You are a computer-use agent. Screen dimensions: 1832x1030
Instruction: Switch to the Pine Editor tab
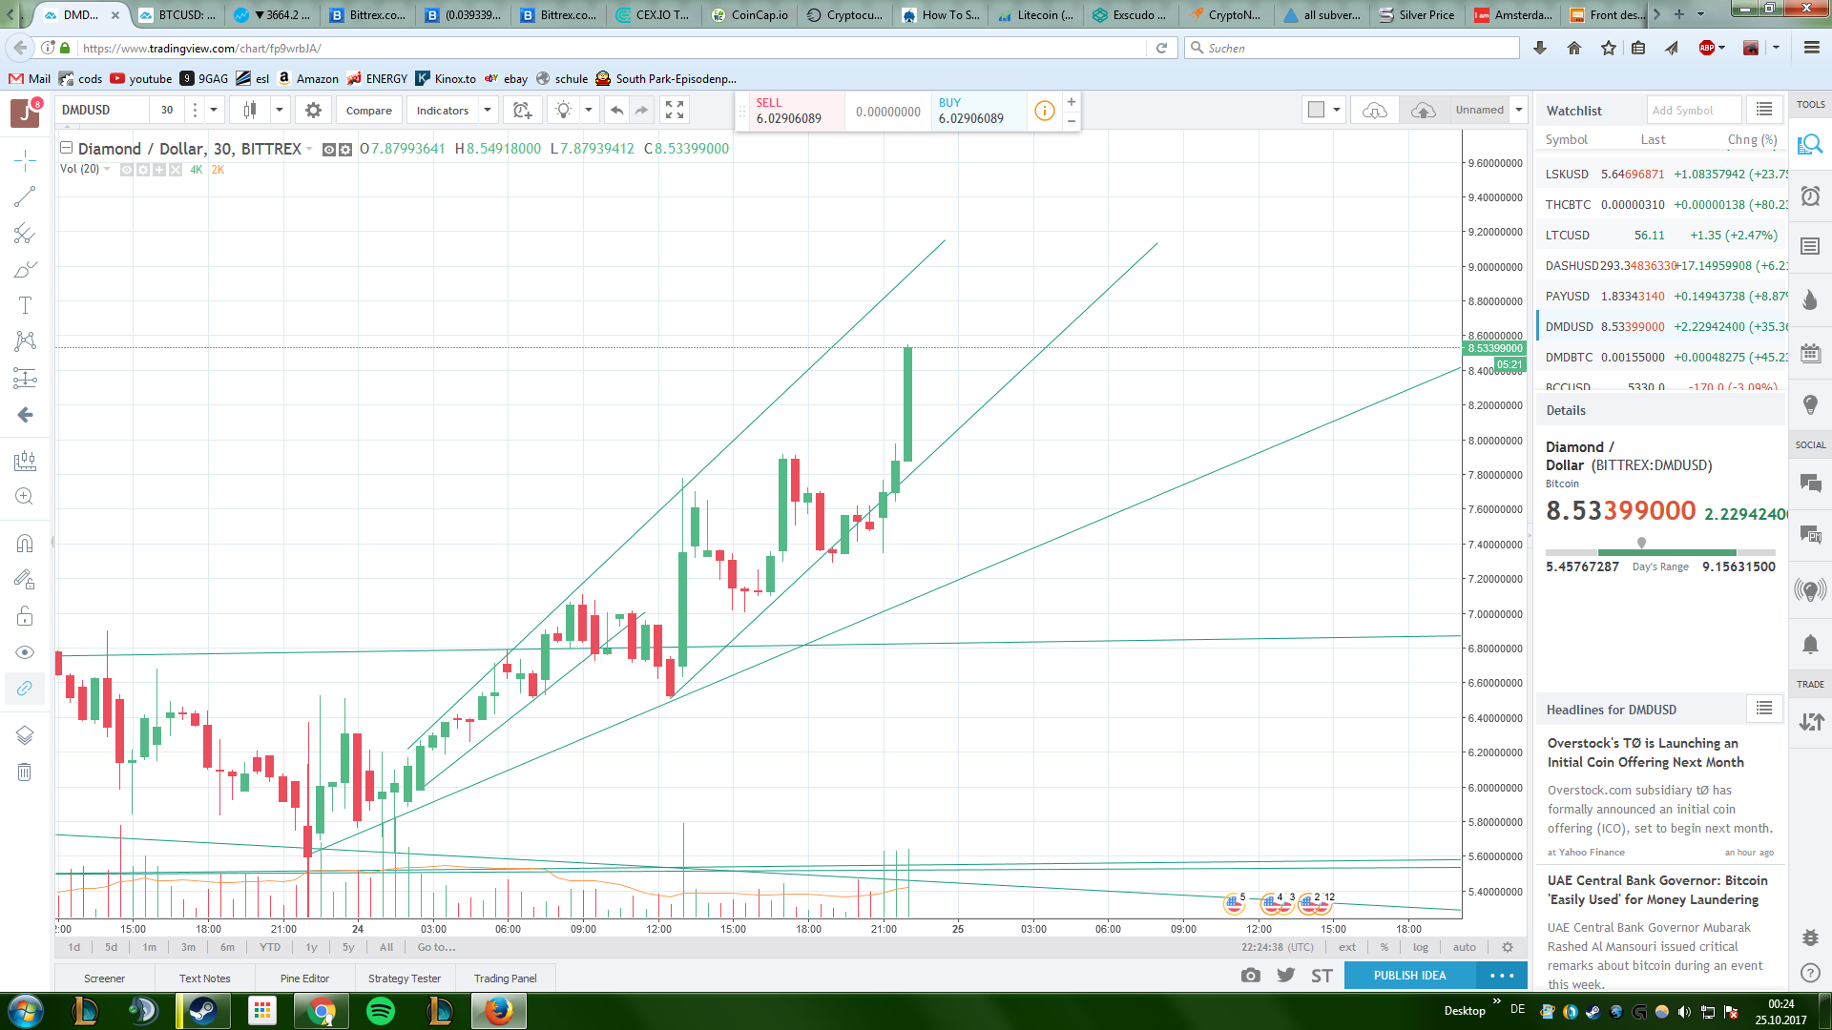(x=304, y=978)
